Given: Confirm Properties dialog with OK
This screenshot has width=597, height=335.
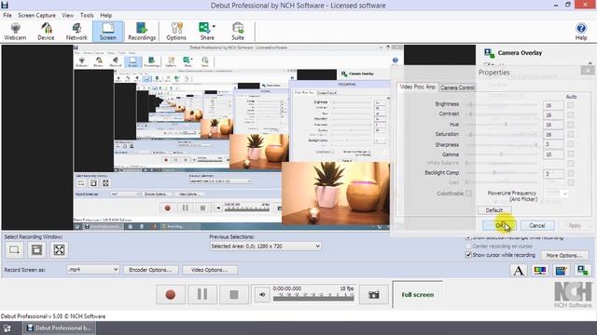Looking at the screenshot, I should (x=499, y=225).
